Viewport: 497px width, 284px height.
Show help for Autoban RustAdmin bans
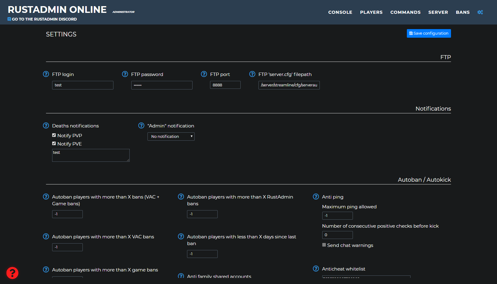[x=181, y=197]
